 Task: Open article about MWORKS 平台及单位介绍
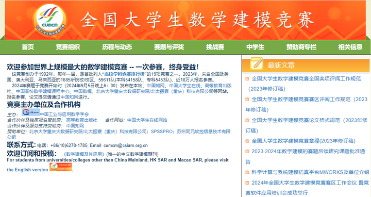pos(310,172)
